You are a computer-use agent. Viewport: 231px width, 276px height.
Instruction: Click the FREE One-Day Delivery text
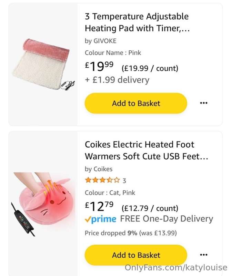167,219
